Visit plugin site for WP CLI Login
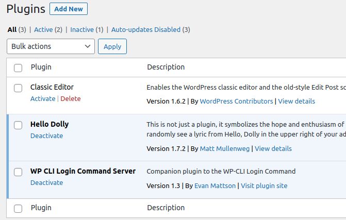This screenshot has height=220, width=346. tap(264, 186)
